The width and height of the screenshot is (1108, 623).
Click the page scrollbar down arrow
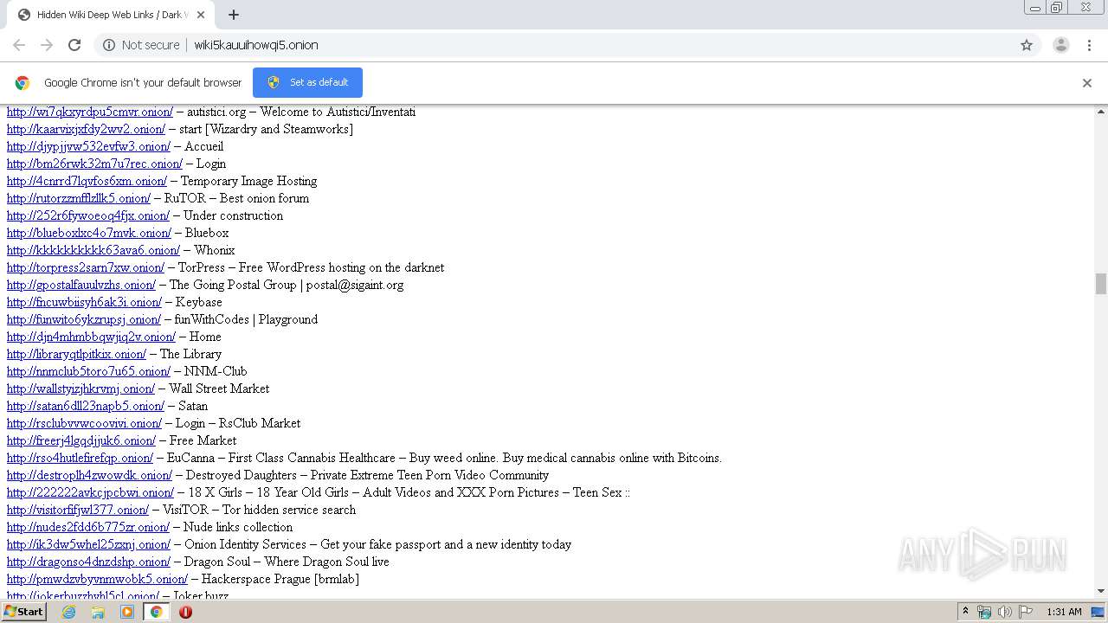(x=1101, y=591)
